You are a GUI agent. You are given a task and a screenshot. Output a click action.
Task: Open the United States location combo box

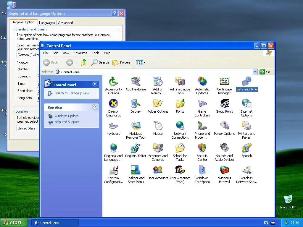coord(28,128)
